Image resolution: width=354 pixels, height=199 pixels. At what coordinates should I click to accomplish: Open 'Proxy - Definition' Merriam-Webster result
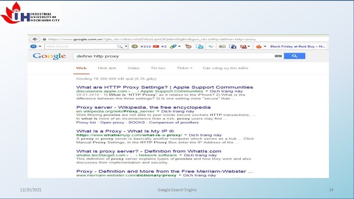pos(164,171)
